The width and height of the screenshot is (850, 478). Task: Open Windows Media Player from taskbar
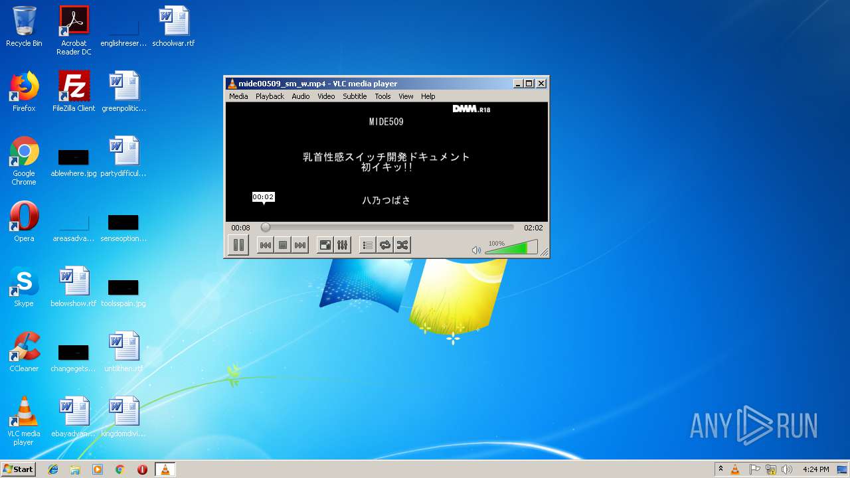pos(98,469)
